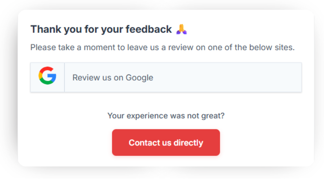Click the words 'Thank you' in the heading
The width and height of the screenshot is (324, 179).
click(x=50, y=29)
